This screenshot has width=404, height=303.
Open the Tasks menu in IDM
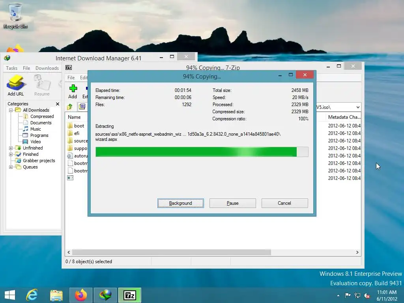[x=11, y=68]
